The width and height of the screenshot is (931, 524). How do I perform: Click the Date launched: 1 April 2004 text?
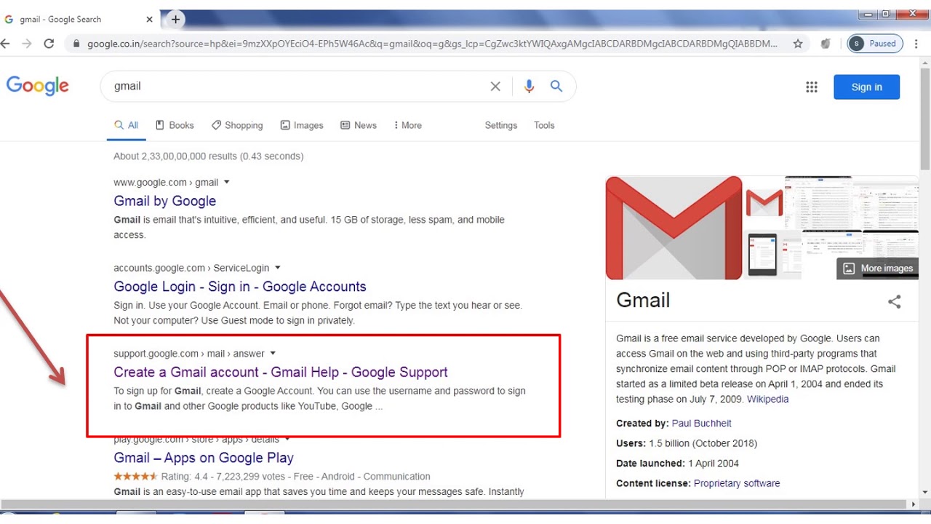(677, 464)
